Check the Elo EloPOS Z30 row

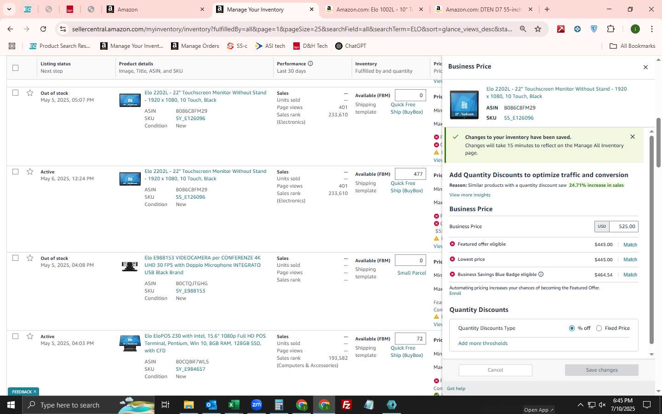(15, 336)
